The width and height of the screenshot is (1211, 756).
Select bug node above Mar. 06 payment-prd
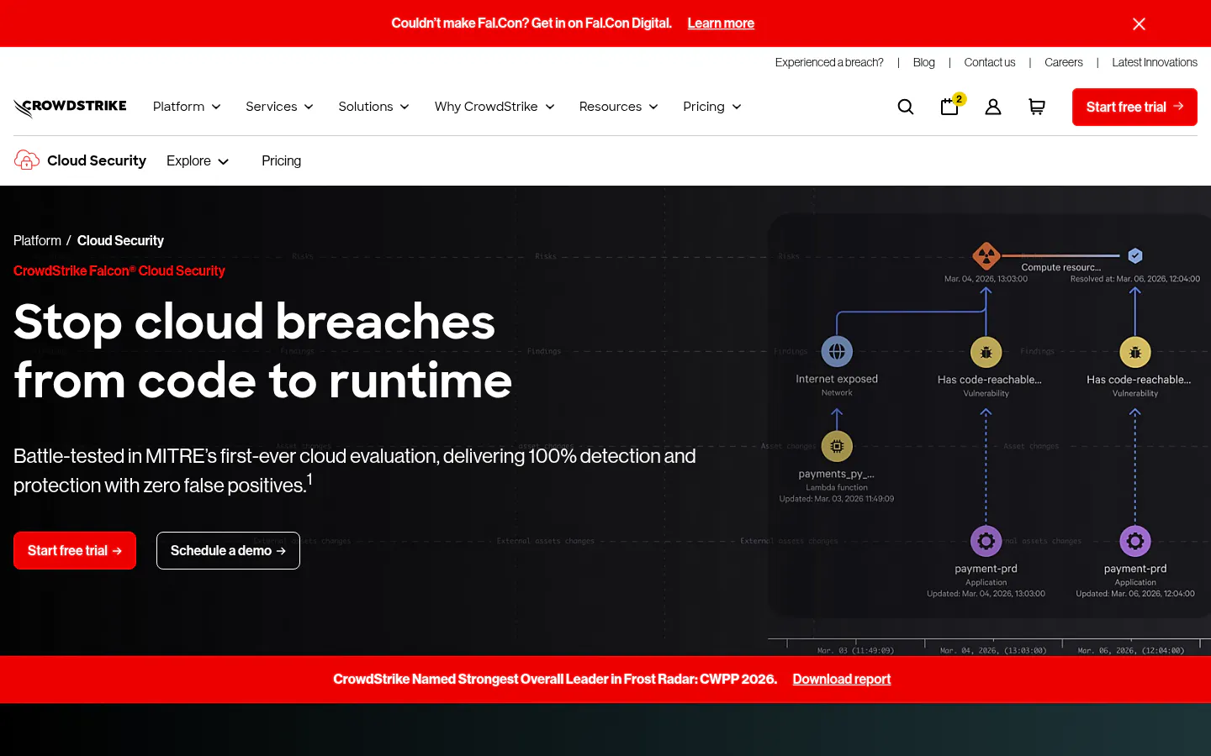(1135, 353)
